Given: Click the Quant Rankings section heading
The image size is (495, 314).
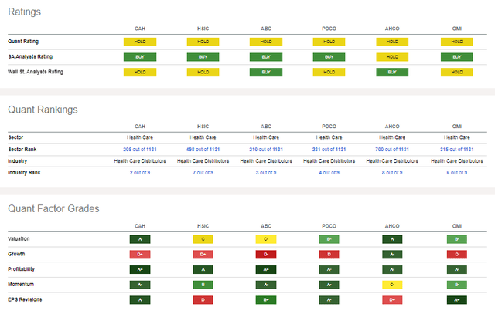Looking at the screenshot, I should (43, 110).
